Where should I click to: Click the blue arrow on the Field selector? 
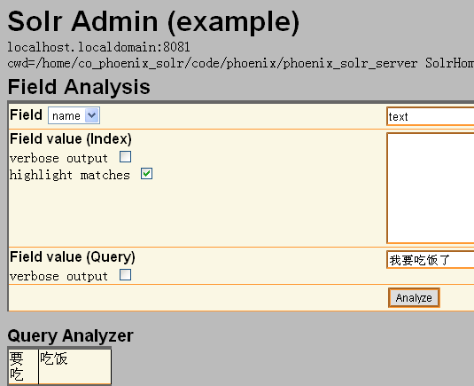click(91, 115)
